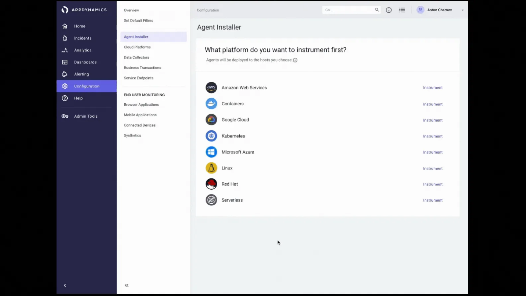Click the Incidents flame icon
526x296 pixels.
(65, 38)
